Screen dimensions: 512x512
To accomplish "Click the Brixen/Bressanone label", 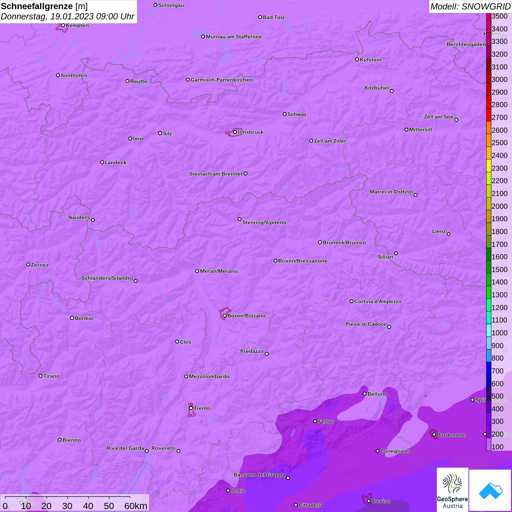I will (x=303, y=261).
